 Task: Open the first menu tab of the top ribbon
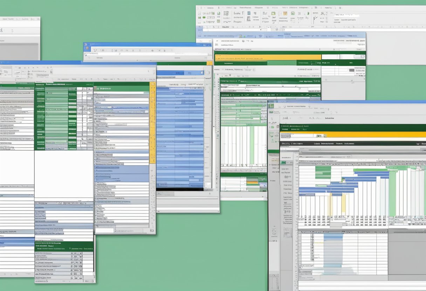point(210,7)
